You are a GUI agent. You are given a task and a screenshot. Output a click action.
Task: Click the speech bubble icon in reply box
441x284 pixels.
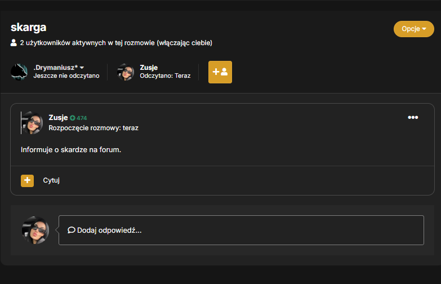pos(72,230)
